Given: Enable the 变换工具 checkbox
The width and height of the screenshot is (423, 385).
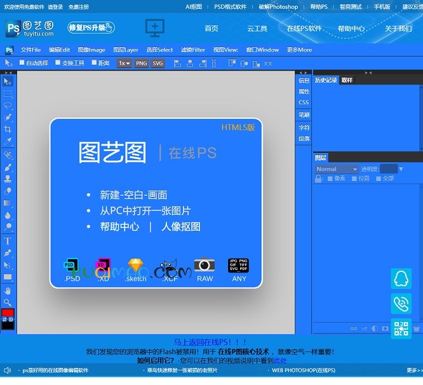Looking at the screenshot, I should click(x=58, y=63).
